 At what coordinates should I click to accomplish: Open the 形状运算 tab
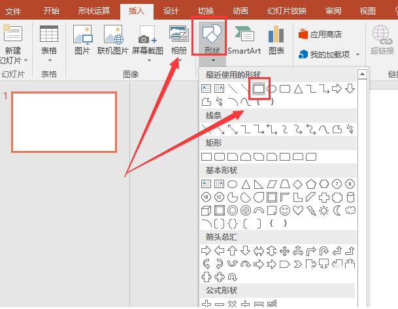pyautogui.click(x=94, y=11)
